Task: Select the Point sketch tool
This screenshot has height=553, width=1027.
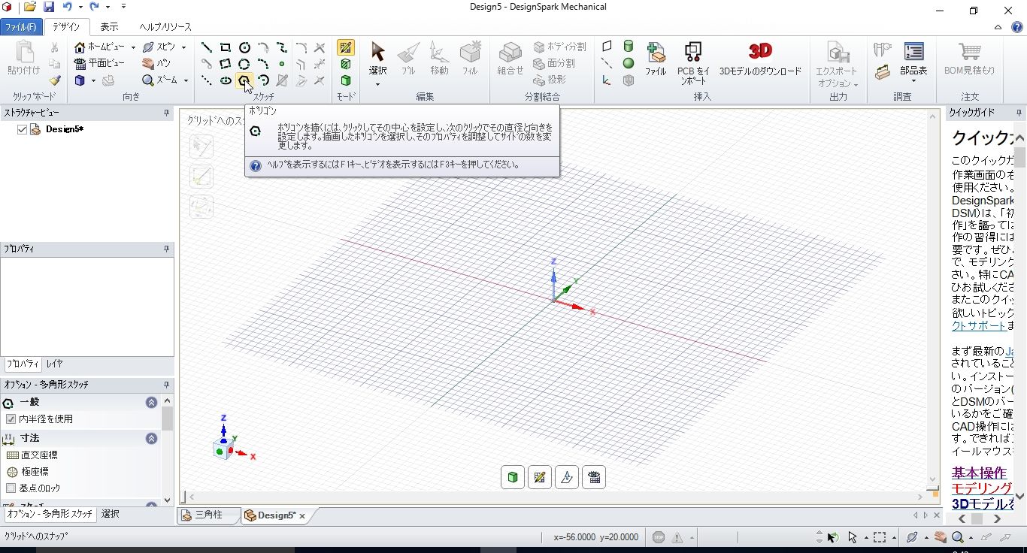Action: click(282, 64)
